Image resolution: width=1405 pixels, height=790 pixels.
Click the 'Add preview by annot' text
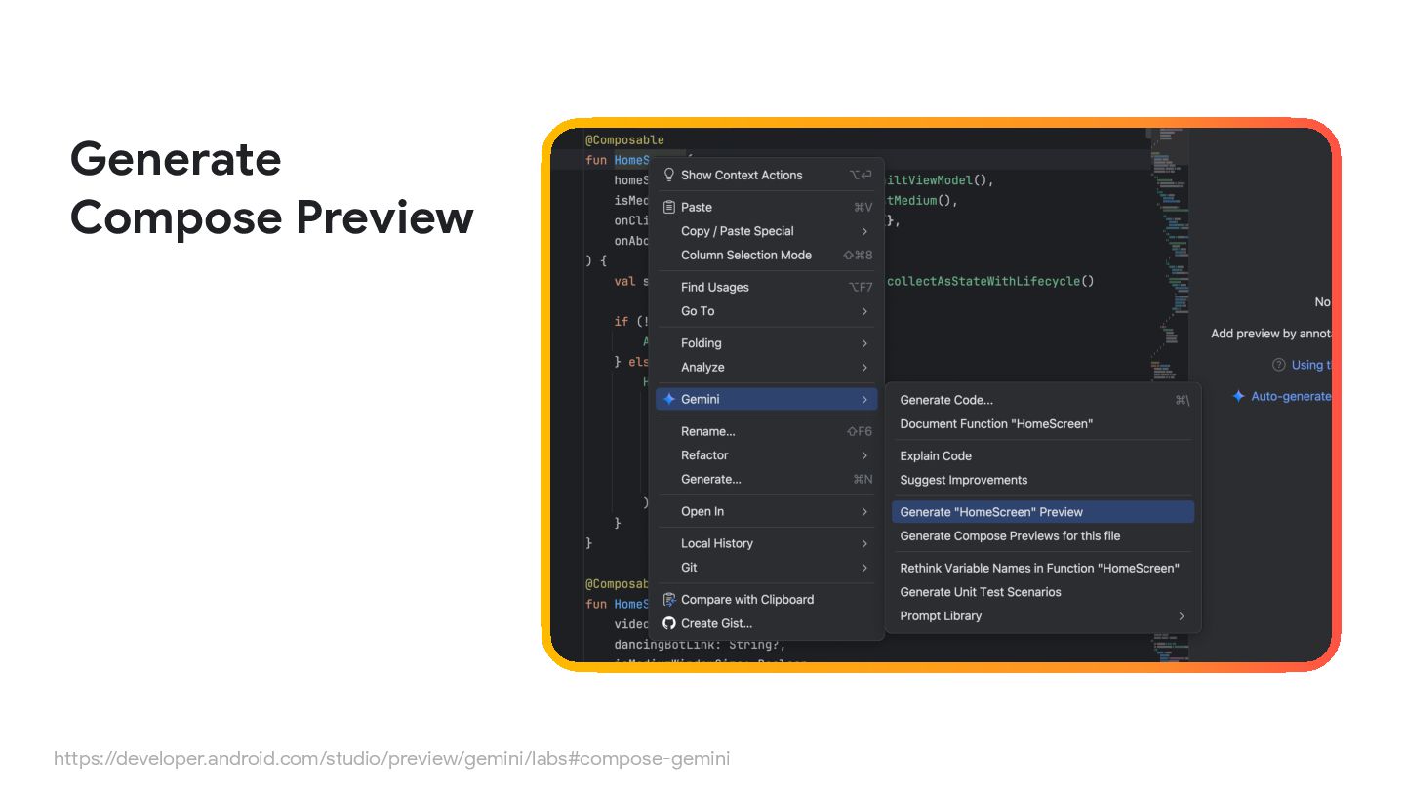(x=1271, y=334)
